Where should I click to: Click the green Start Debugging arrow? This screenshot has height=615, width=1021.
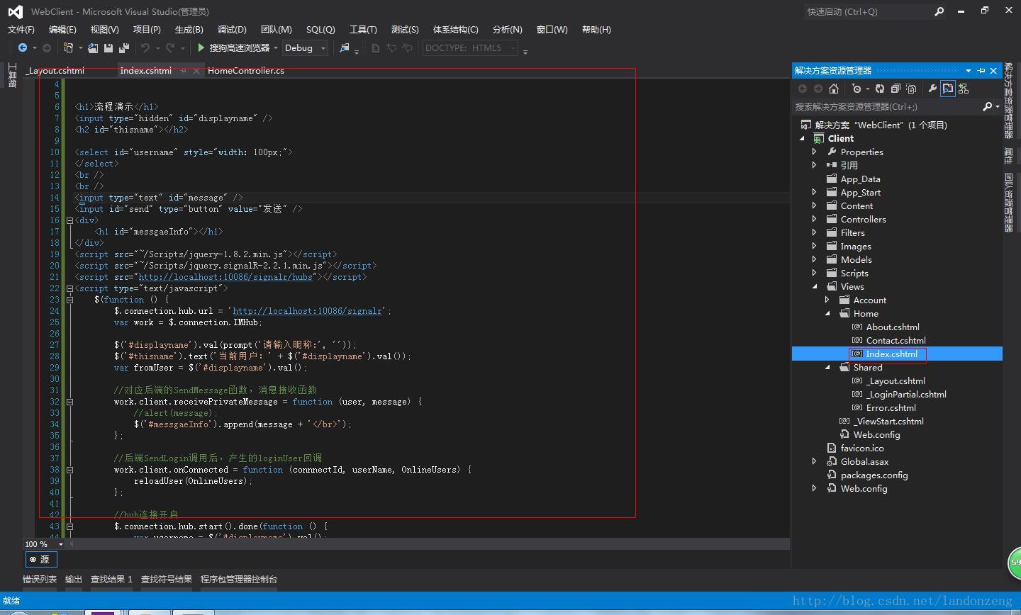click(201, 48)
